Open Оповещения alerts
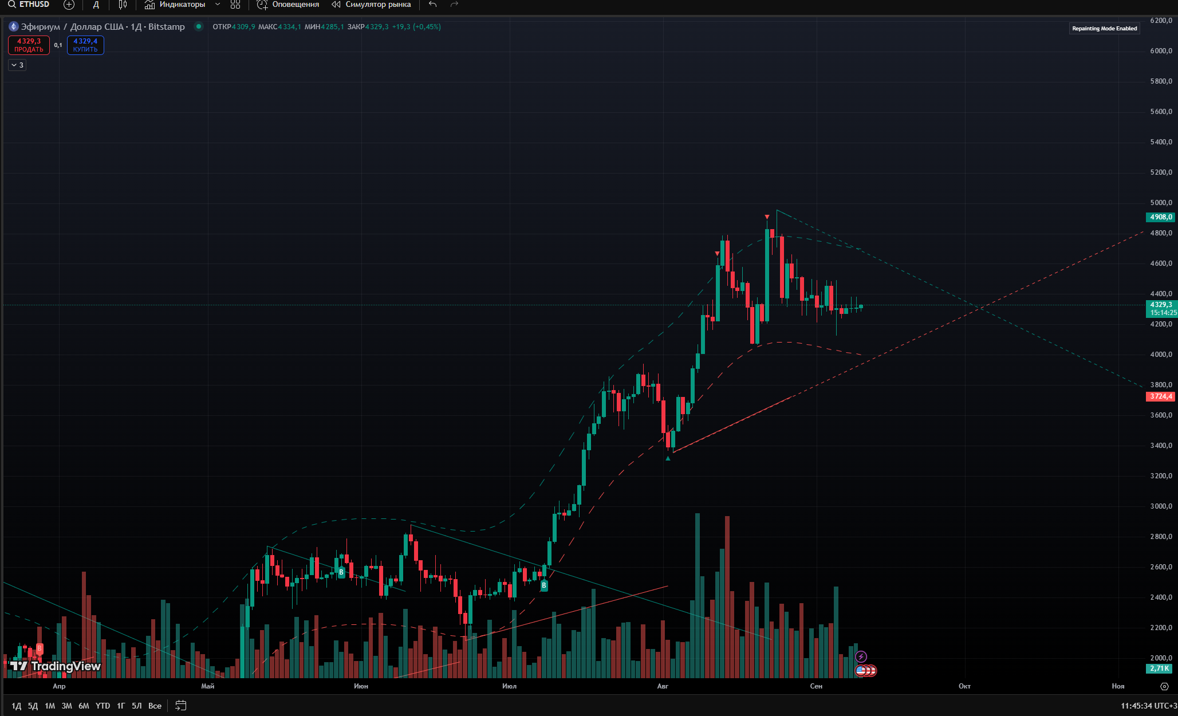This screenshot has width=1178, height=716. pos(288,5)
